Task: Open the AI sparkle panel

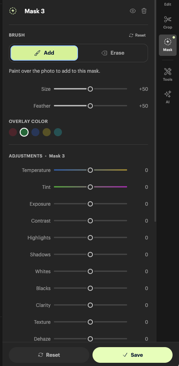Action: (168, 97)
